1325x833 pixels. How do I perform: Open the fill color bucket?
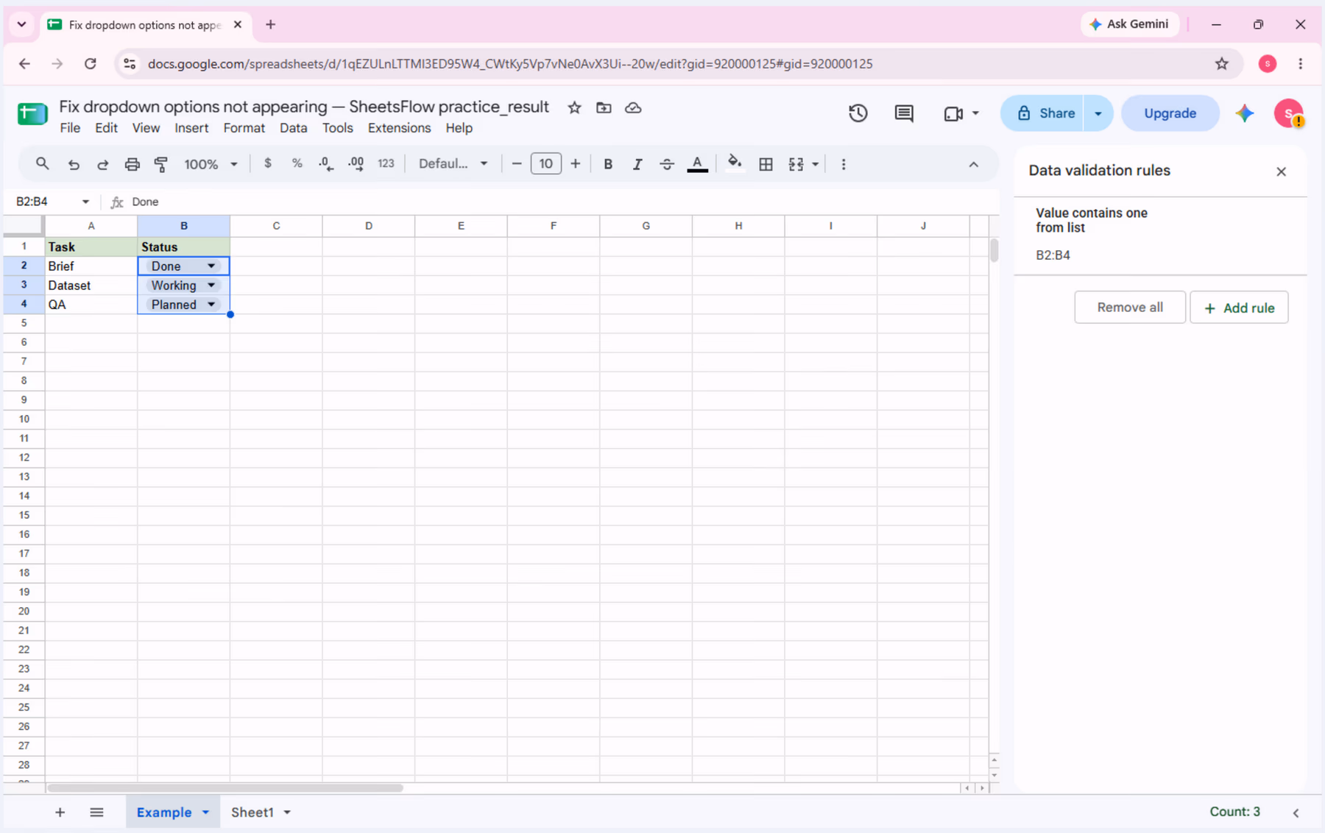click(x=735, y=163)
